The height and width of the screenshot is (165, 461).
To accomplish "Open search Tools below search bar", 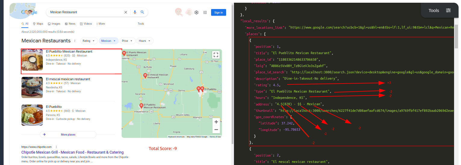I will coord(141,24).
